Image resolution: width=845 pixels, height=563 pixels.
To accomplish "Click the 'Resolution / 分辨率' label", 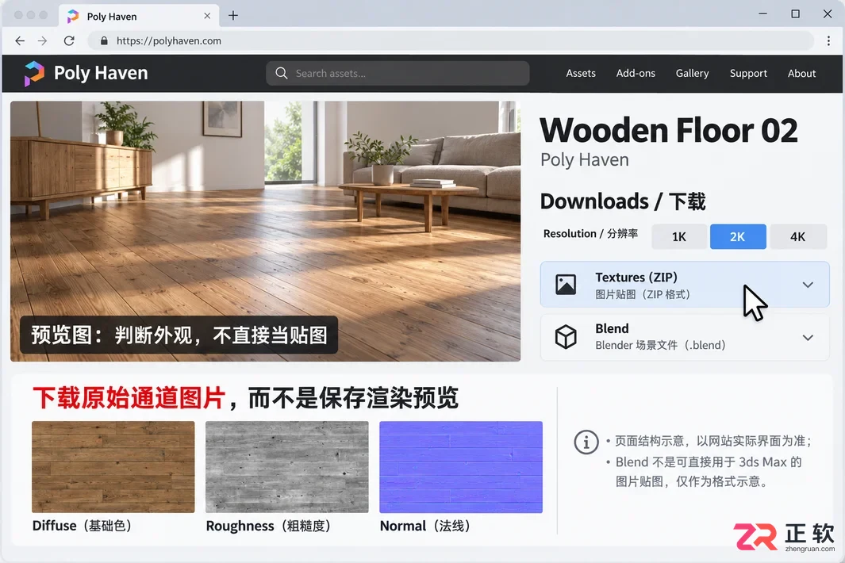I will (x=590, y=234).
